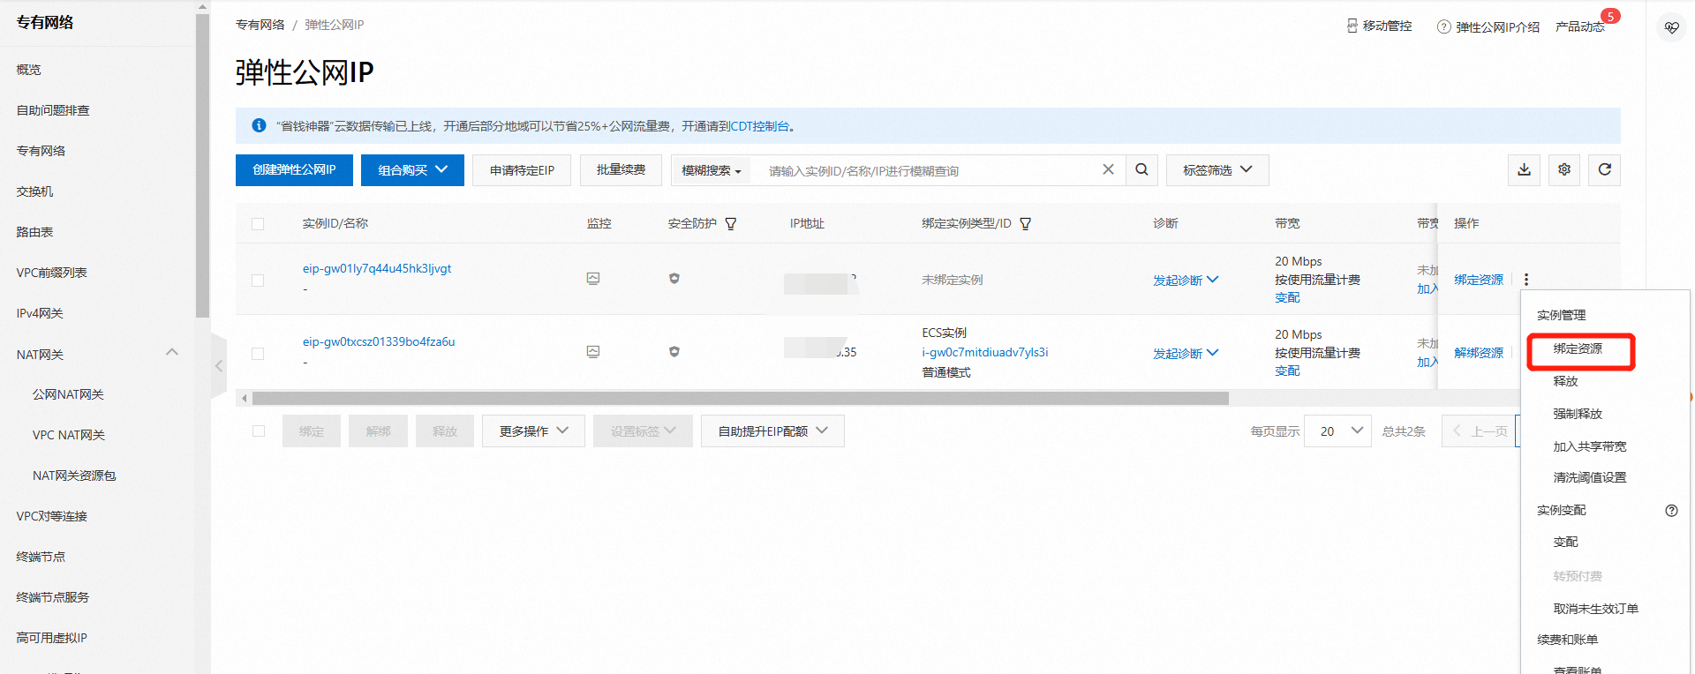Click the horizontal table scrollbar
The width and height of the screenshot is (1695, 674).
point(740,399)
